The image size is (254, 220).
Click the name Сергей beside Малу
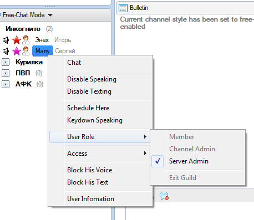point(65,51)
